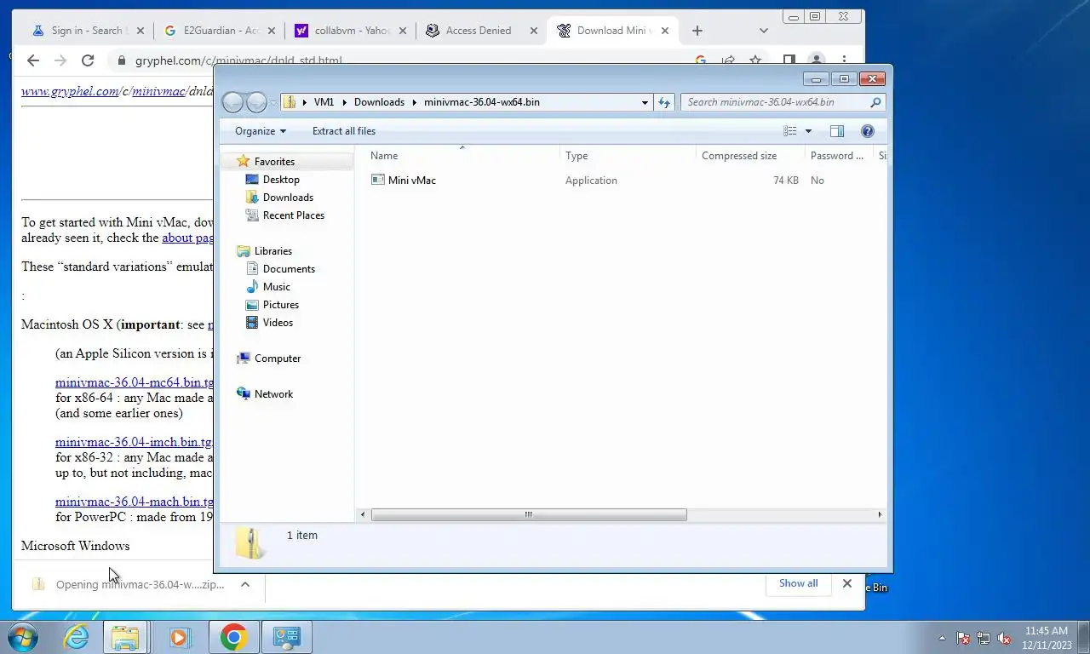The height and width of the screenshot is (654, 1090).
Task: Click the 74 KB compressed size cell
Action: coord(786,181)
